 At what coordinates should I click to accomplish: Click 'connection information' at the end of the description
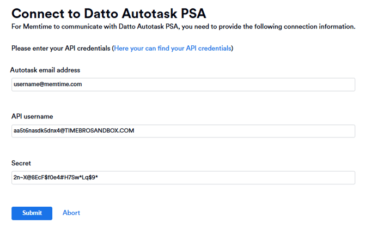point(319,27)
